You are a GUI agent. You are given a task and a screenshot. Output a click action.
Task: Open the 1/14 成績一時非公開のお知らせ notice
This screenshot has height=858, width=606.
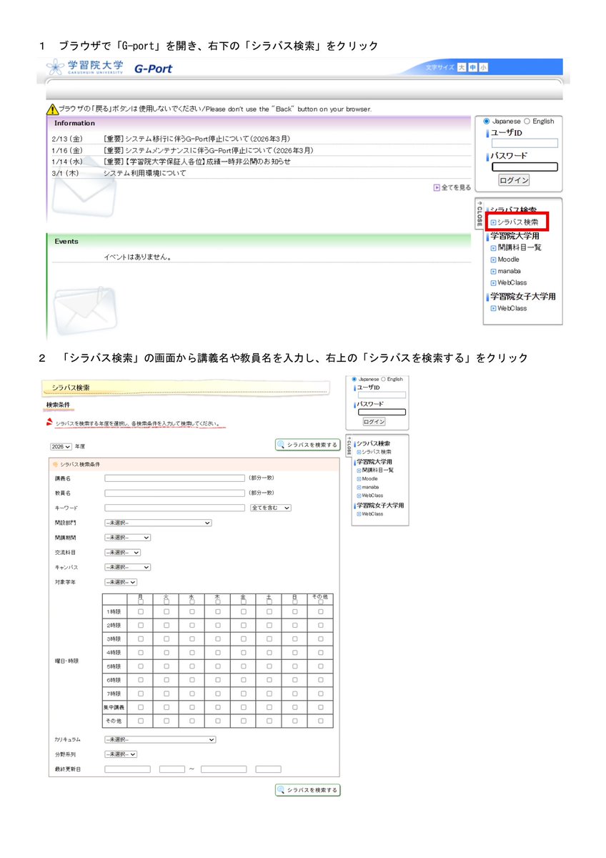tap(197, 162)
